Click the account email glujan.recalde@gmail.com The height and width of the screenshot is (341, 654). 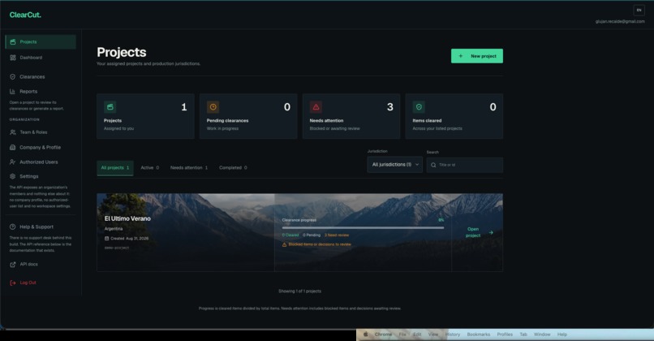(x=620, y=21)
